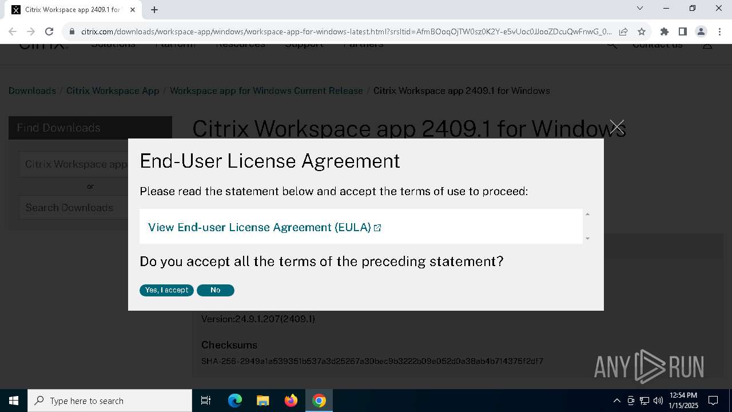Click the SHA-256 checksum text
732x412 pixels.
click(x=372, y=361)
